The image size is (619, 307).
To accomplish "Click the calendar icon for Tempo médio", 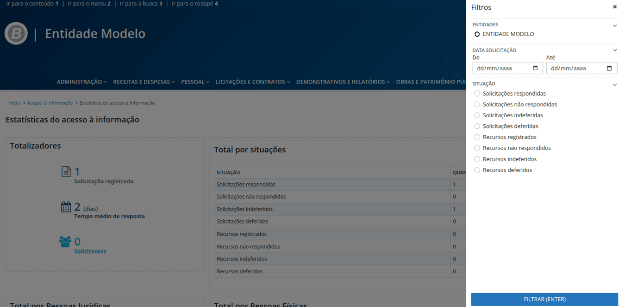I will tap(66, 207).
